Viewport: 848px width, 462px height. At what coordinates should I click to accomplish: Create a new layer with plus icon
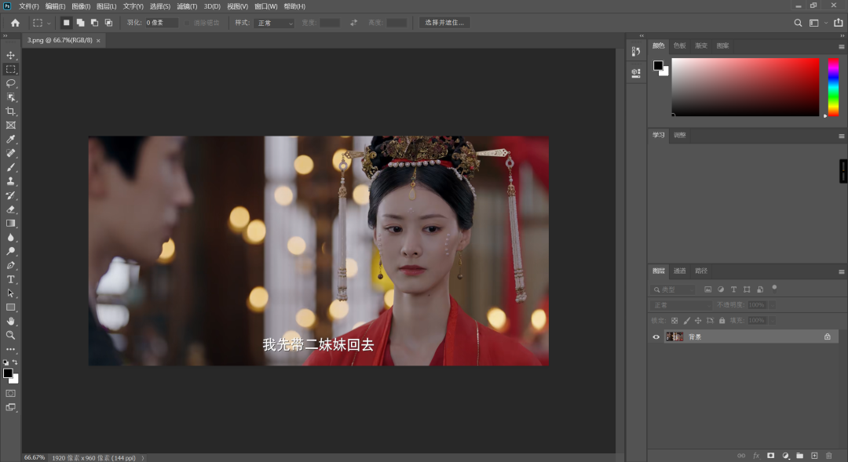coord(814,456)
